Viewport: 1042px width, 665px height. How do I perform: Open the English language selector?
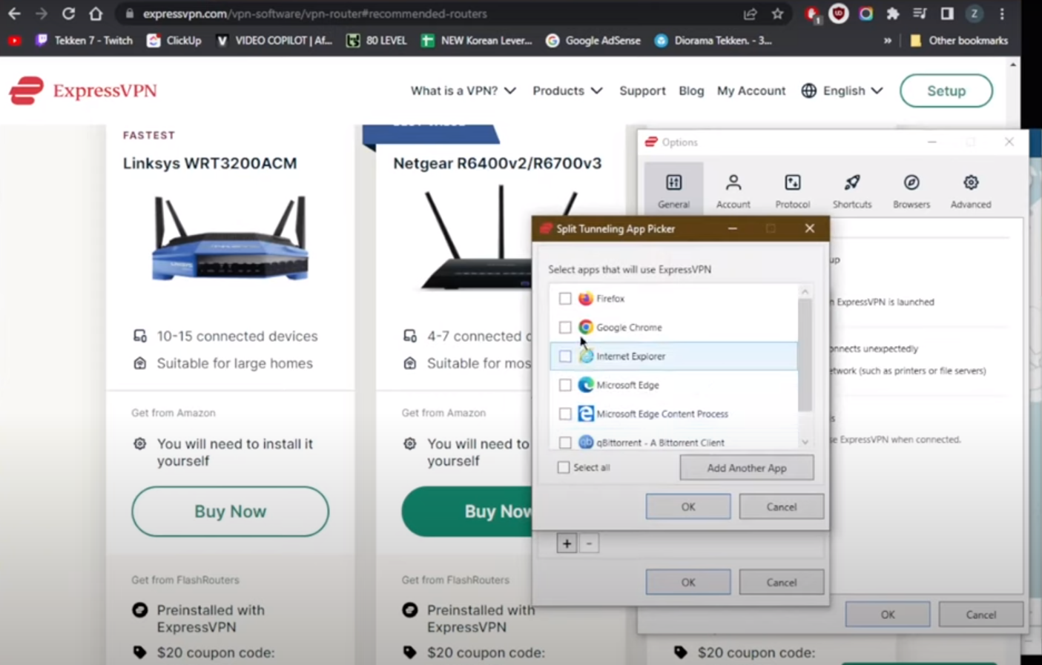tap(842, 90)
